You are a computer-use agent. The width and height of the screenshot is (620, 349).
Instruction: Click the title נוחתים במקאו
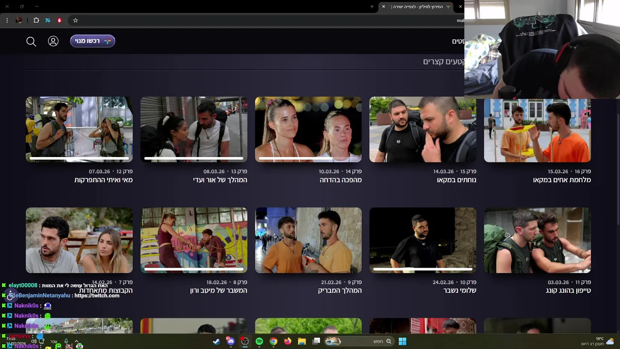tap(456, 180)
